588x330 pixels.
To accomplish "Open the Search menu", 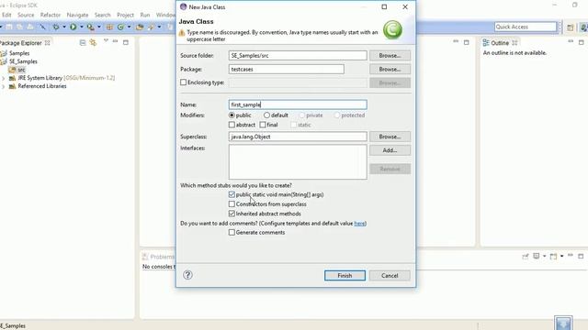I will [102, 15].
